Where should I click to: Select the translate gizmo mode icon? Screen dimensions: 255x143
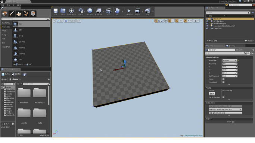(156, 21)
